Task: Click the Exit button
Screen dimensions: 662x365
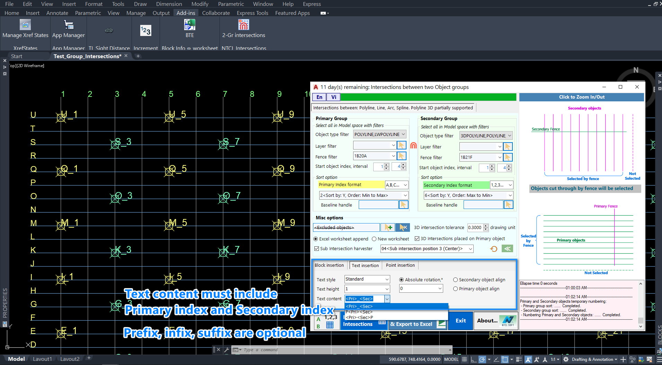Action: (x=460, y=321)
